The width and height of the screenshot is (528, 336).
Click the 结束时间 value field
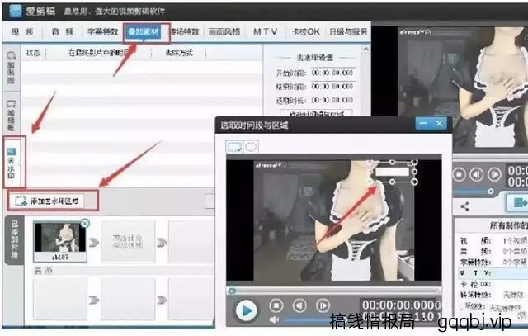pos(332,87)
